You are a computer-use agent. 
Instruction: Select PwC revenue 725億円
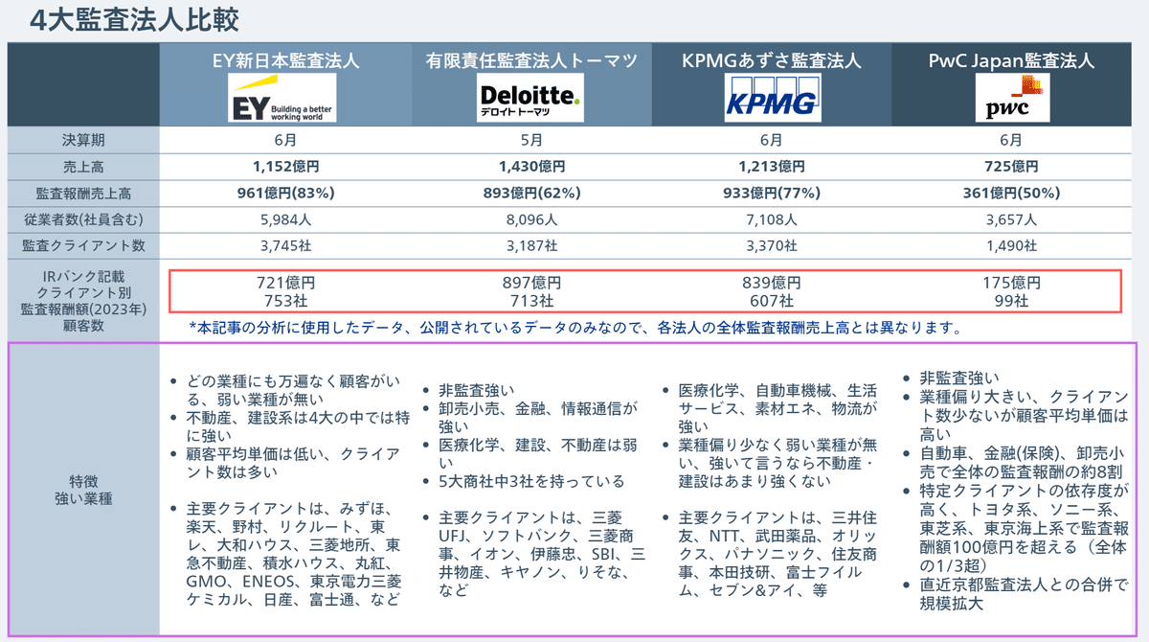[1011, 166]
